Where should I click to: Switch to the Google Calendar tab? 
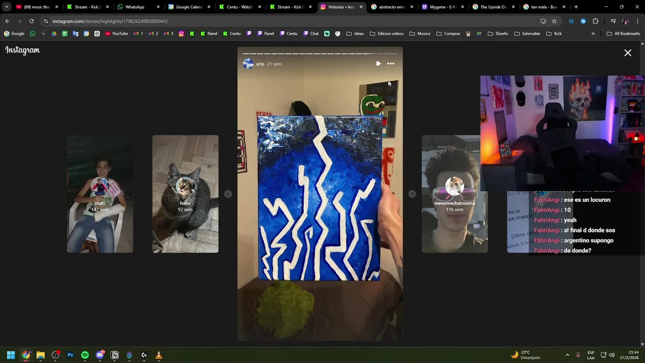[189, 7]
